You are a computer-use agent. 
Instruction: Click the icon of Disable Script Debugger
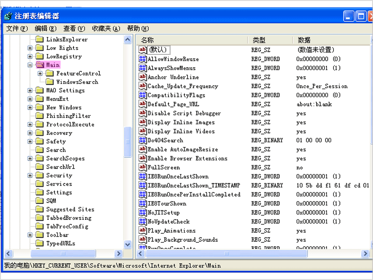[x=143, y=113]
